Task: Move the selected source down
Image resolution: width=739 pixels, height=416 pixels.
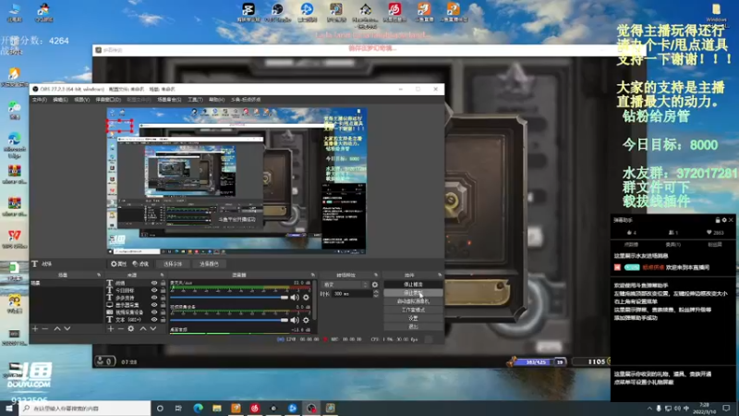Action: 153,328
